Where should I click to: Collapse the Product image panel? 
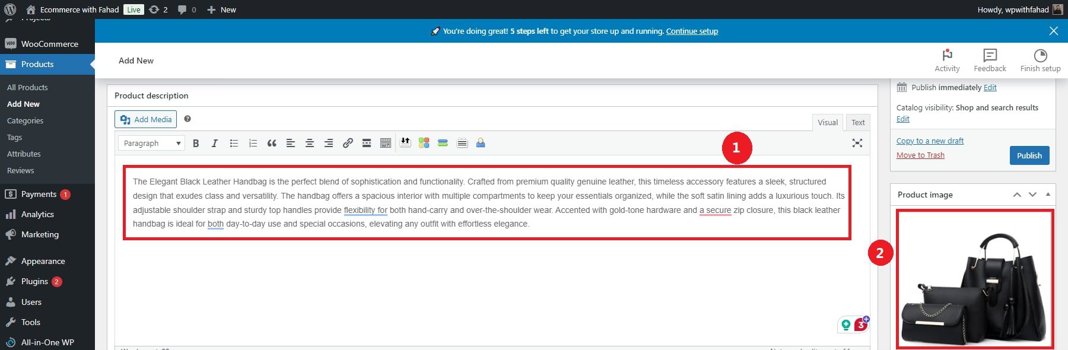point(1048,195)
